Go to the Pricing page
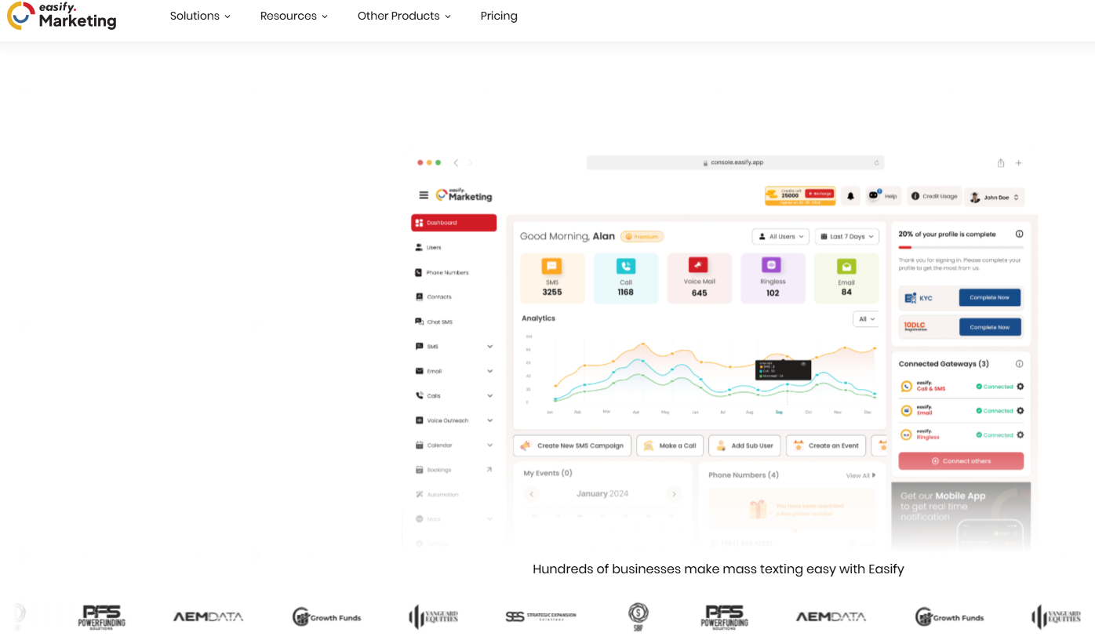The width and height of the screenshot is (1095, 640). [499, 16]
